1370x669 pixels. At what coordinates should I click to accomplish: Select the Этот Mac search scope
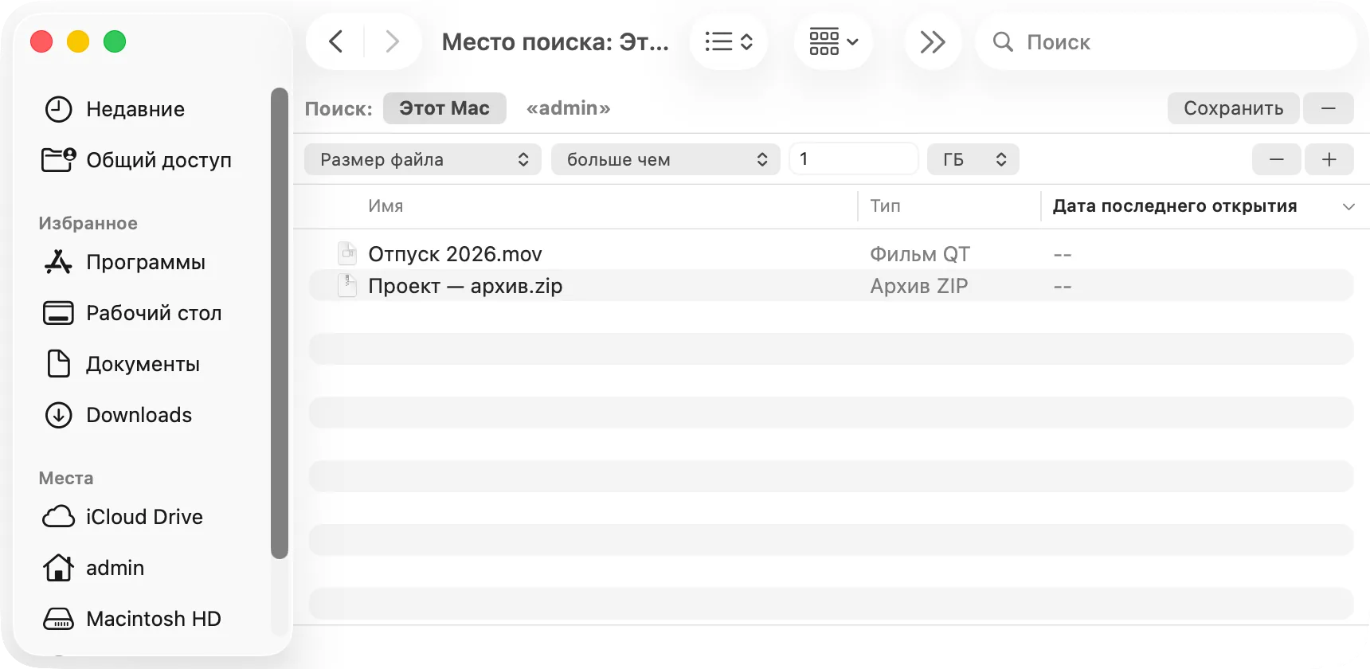(444, 108)
